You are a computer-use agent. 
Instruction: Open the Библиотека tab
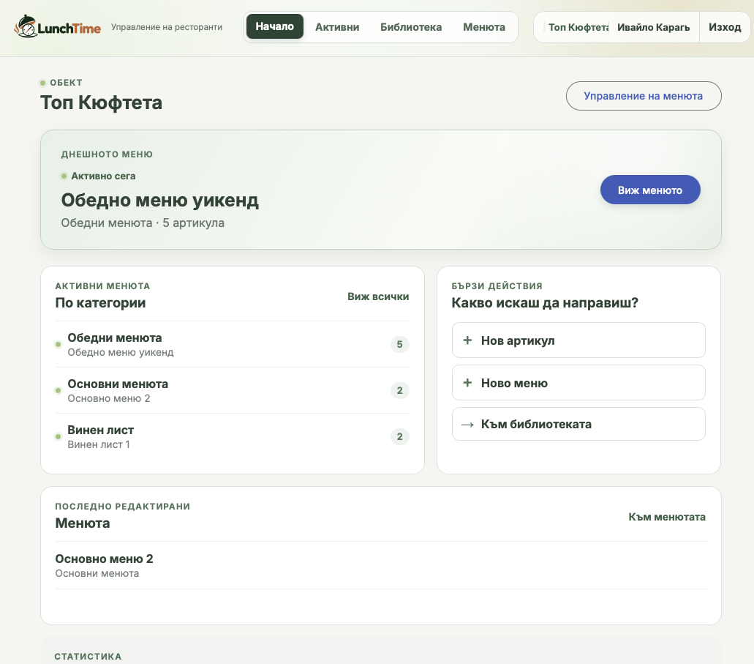[x=411, y=27]
